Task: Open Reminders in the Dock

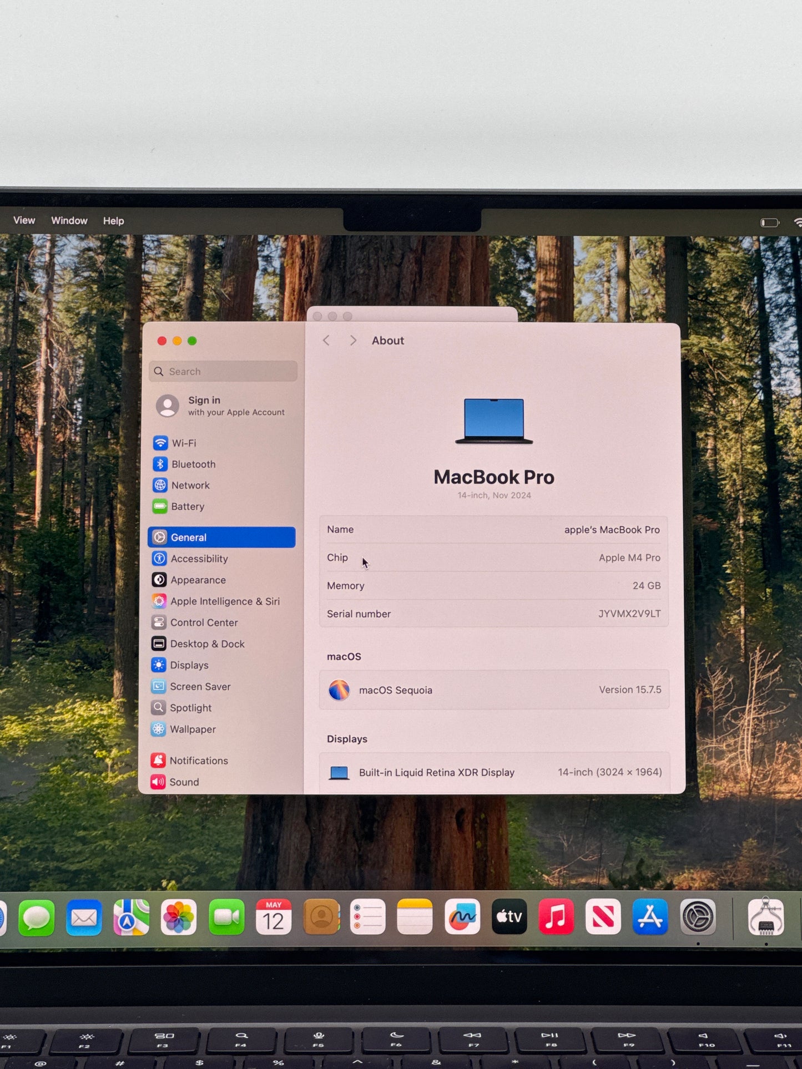Action: pos(368,917)
